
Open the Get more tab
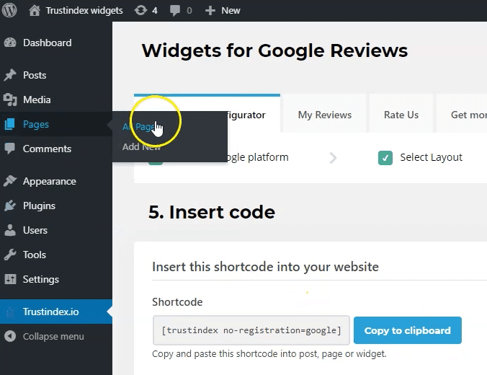(463, 115)
